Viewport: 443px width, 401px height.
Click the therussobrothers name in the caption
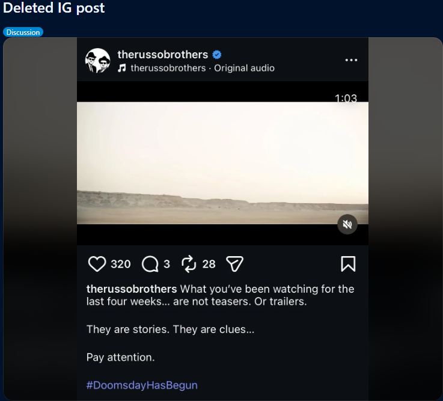click(132, 289)
